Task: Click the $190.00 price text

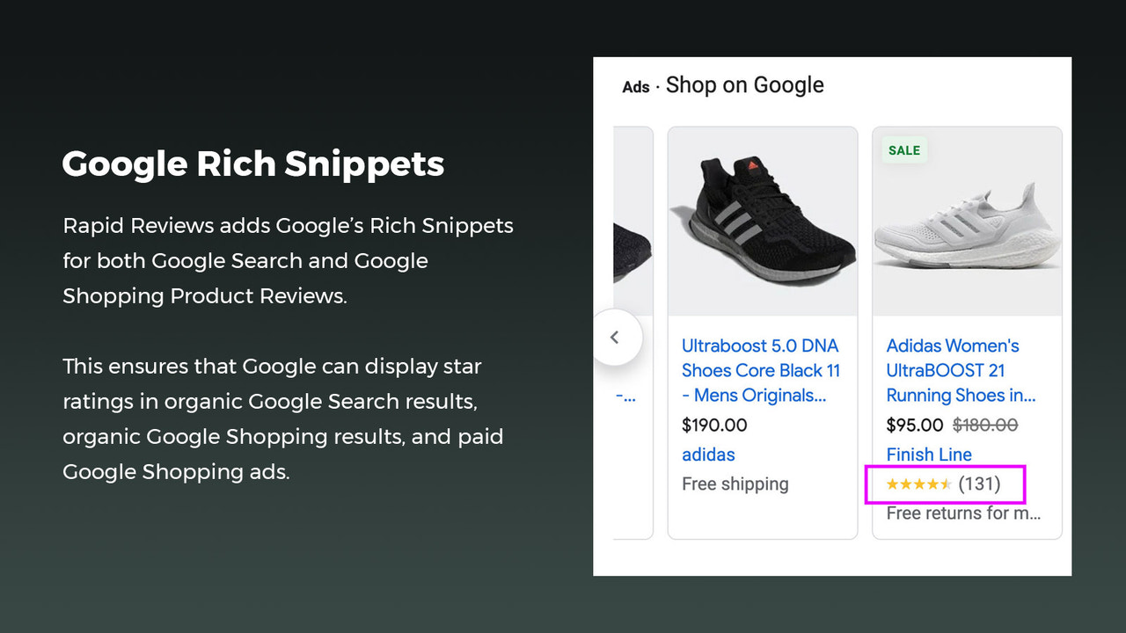Action: click(714, 425)
